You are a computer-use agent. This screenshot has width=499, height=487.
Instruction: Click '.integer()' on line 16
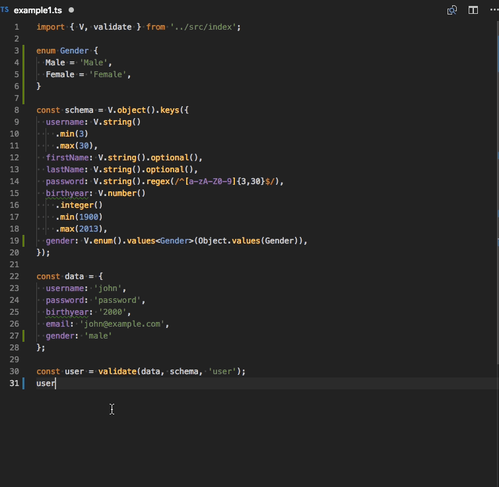coord(79,205)
